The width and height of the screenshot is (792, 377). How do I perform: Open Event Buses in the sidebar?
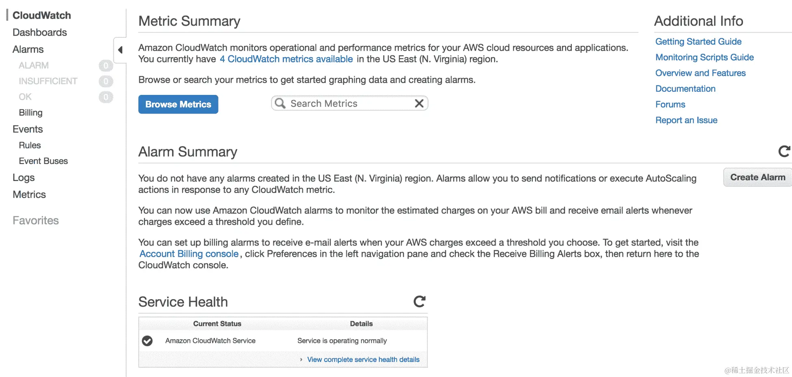[43, 161]
